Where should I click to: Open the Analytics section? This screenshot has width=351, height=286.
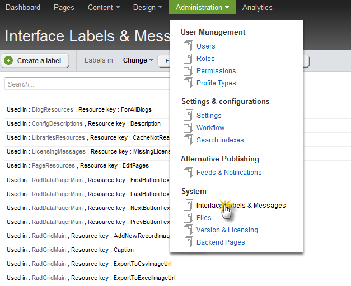257,7
